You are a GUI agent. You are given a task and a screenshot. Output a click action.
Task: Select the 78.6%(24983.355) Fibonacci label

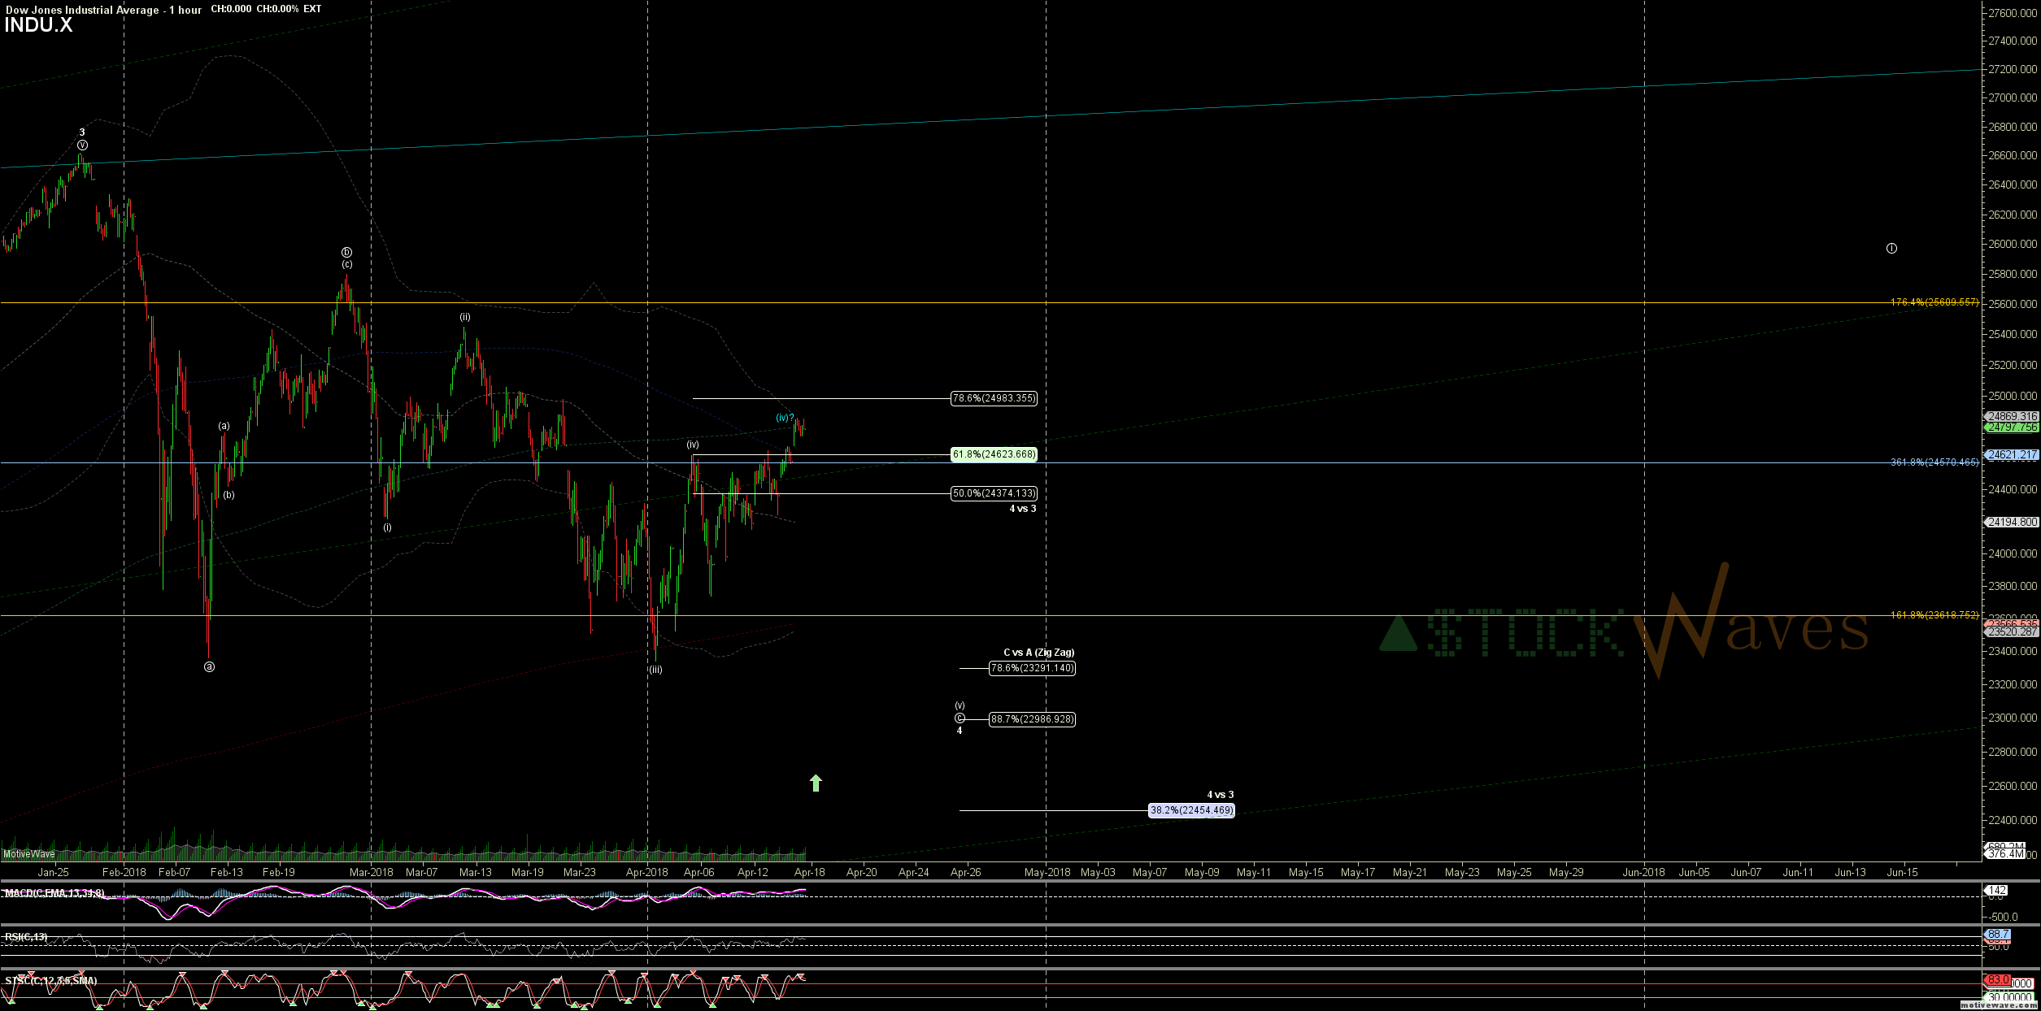(994, 398)
